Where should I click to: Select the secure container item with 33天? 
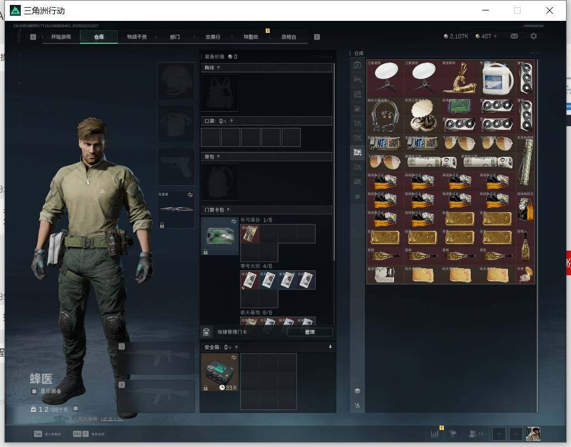point(220,372)
